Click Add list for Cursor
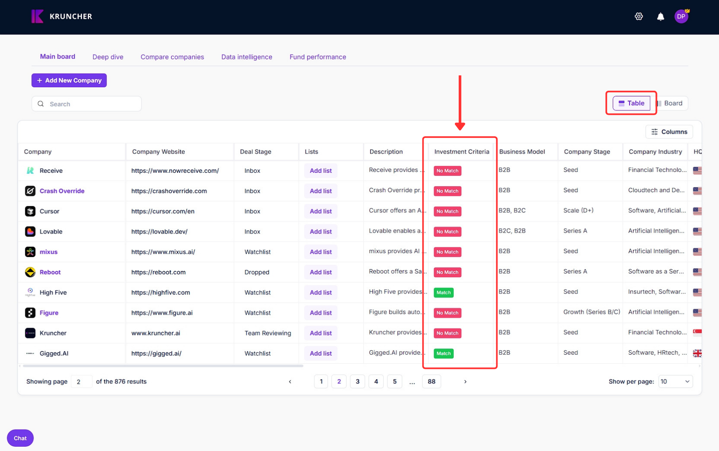719x451 pixels. [321, 211]
